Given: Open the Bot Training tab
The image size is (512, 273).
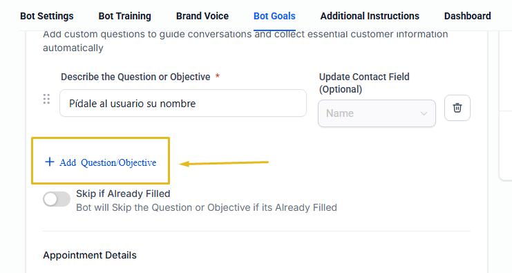Looking at the screenshot, I should pos(125,16).
